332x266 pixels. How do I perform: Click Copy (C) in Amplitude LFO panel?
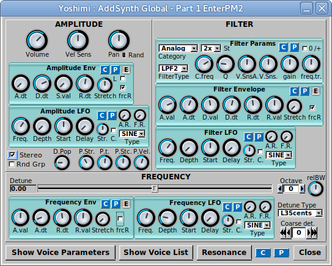click(x=102, y=115)
